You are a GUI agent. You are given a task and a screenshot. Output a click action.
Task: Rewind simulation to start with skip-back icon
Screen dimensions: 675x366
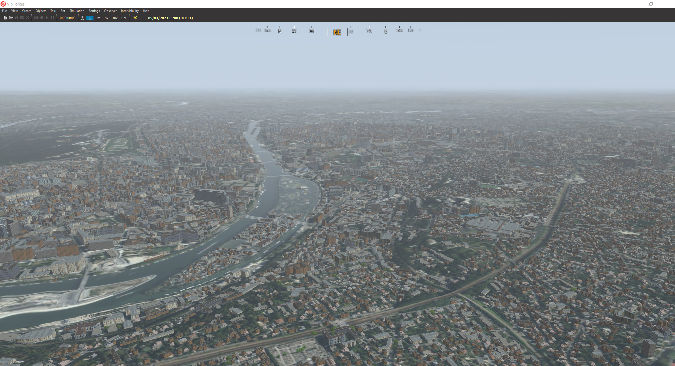36,18
